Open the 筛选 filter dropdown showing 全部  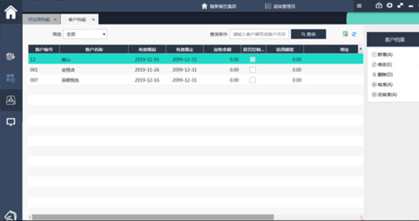pyautogui.click(x=85, y=34)
